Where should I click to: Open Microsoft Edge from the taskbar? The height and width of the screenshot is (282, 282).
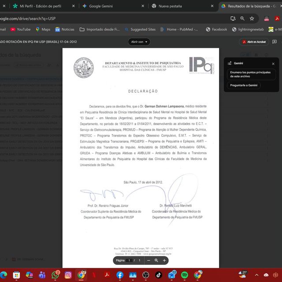pyautogui.click(x=4, y=275)
